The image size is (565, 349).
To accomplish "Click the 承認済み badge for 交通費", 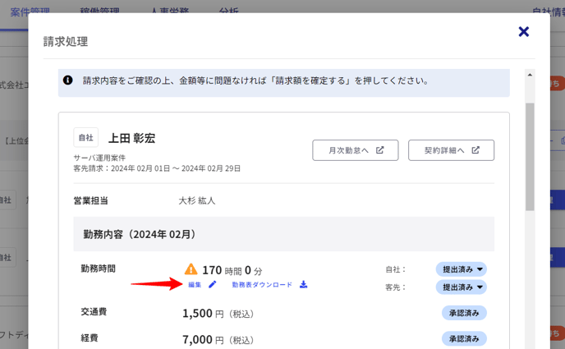I will (464, 313).
